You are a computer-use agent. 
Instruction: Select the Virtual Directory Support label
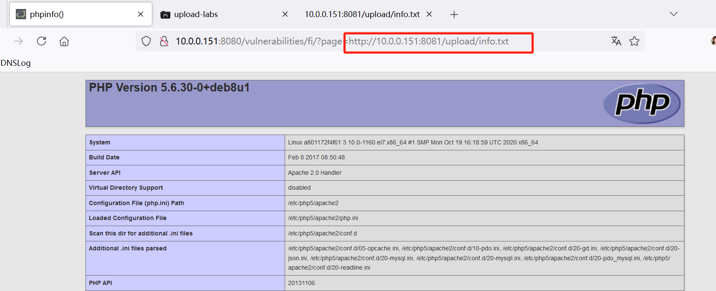[x=126, y=188]
